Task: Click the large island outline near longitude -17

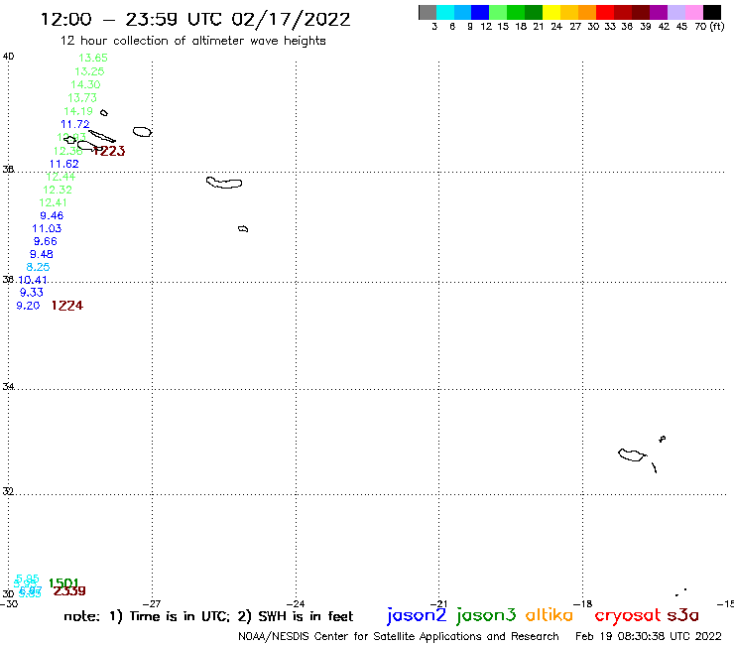Action: (x=632, y=454)
